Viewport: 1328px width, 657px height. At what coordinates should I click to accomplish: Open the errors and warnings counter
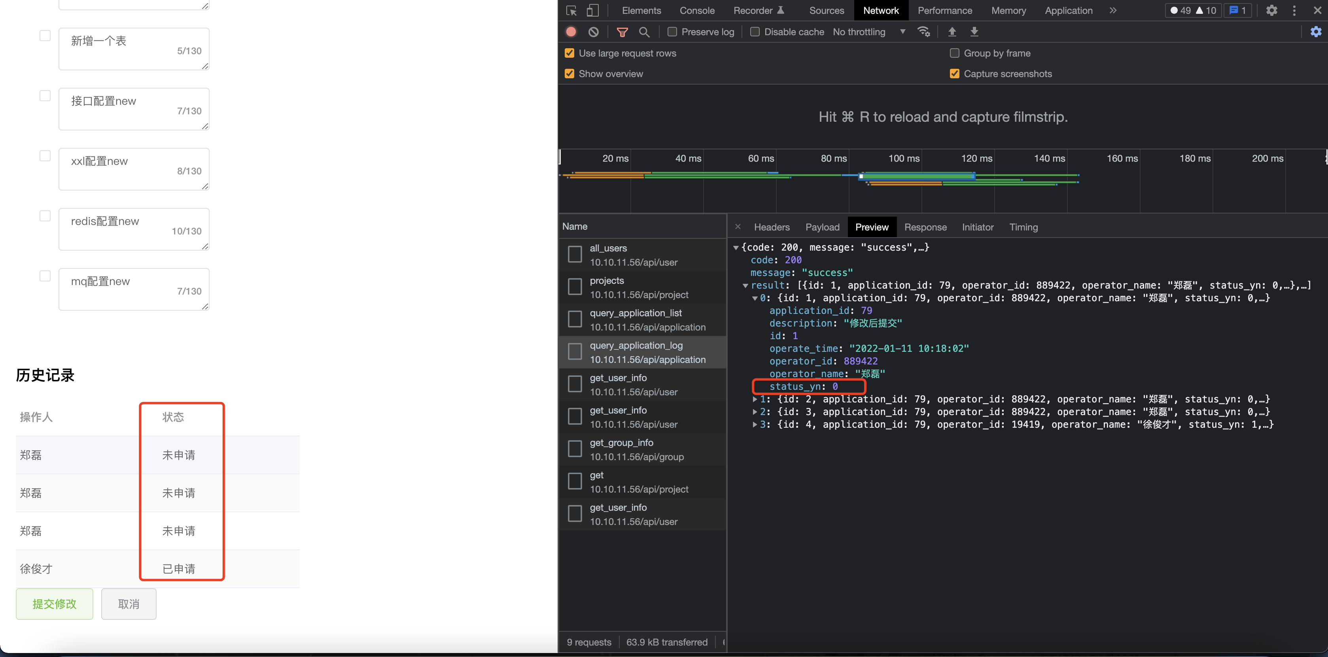click(1193, 10)
